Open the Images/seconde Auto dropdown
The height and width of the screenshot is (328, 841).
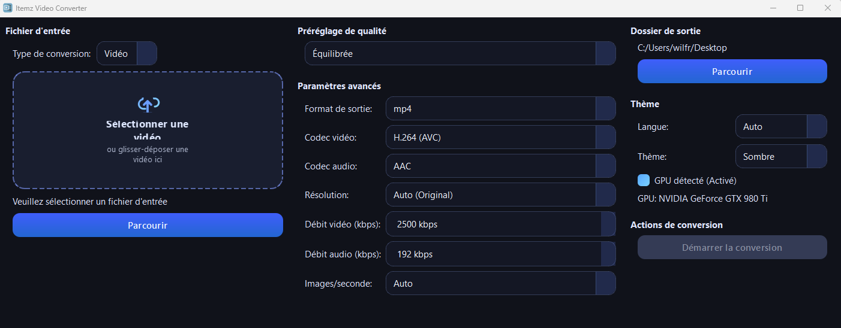coord(500,284)
